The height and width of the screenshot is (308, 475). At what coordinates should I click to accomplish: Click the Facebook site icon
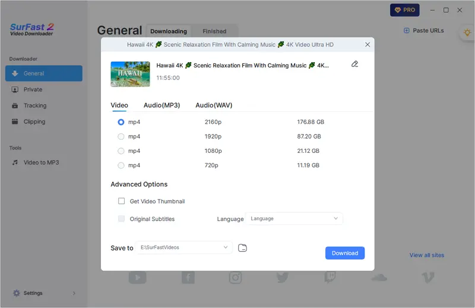coord(188,277)
